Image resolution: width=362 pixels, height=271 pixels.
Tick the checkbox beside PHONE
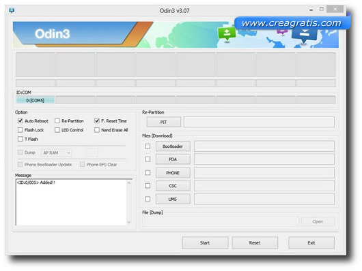148,173
